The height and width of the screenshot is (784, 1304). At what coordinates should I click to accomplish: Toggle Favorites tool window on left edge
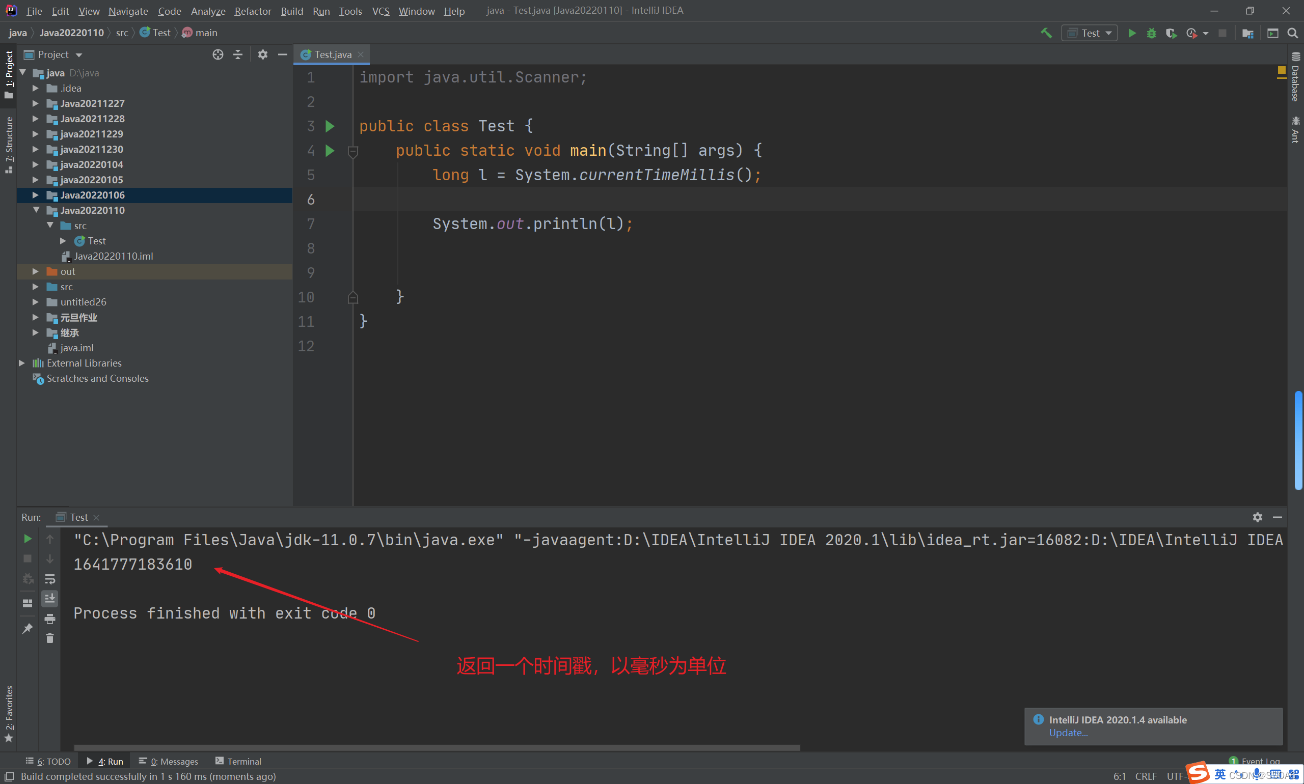[x=9, y=714]
